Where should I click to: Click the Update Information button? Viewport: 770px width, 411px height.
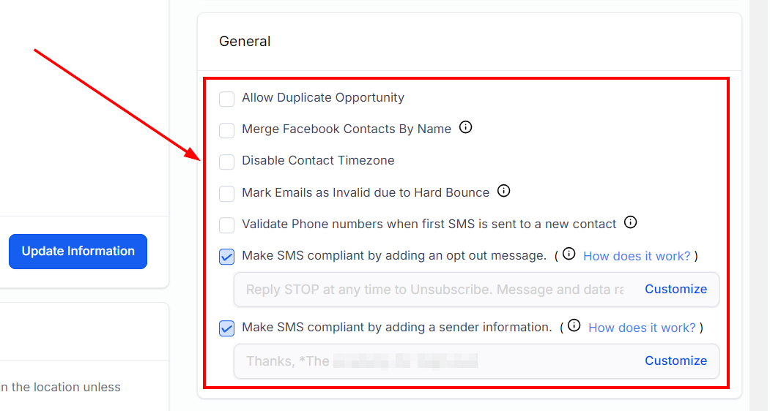pyautogui.click(x=78, y=251)
